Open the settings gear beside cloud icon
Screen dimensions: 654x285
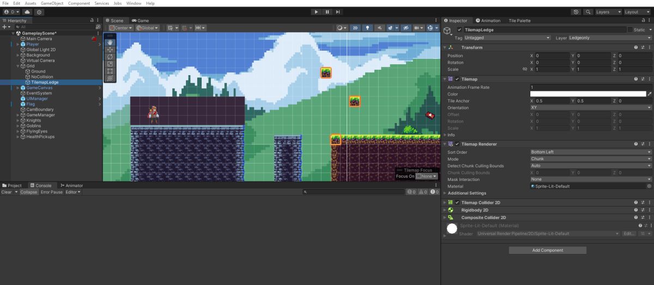tap(39, 12)
